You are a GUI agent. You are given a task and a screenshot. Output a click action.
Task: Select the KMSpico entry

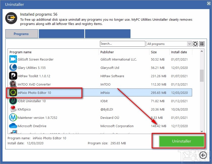tap(100, 109)
